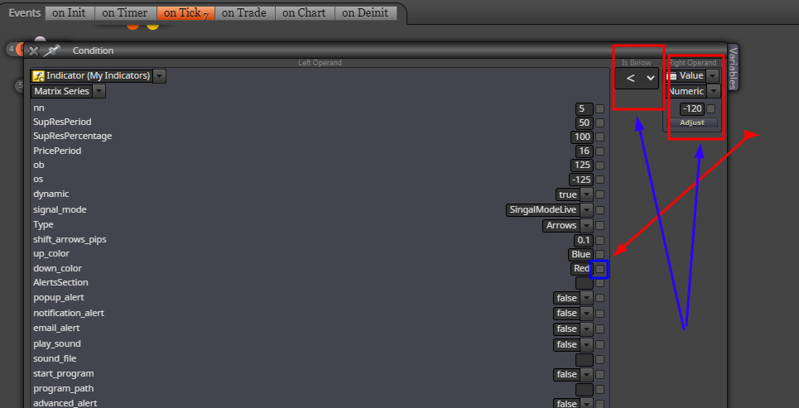The width and height of the screenshot is (799, 408).
Task: Switch to the on Init event tab
Action: tap(70, 12)
